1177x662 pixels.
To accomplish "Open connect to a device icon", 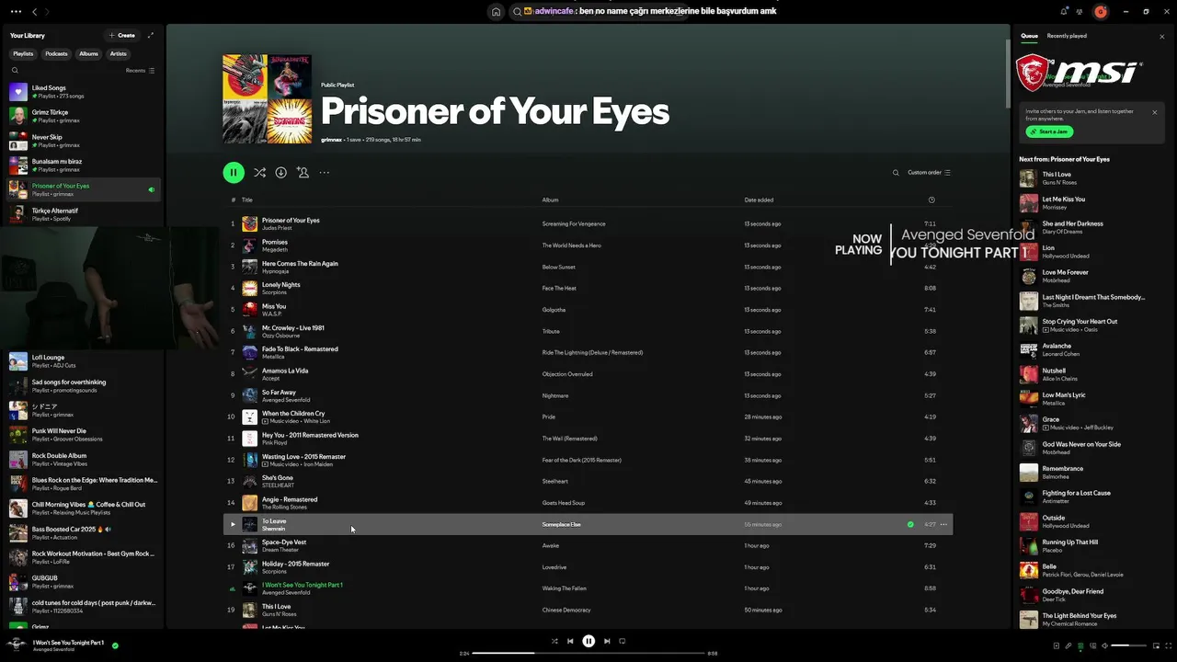I will 1092,645.
